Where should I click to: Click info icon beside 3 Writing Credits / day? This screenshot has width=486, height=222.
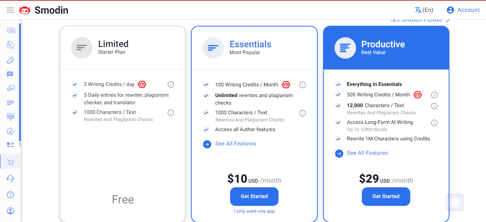click(x=171, y=85)
